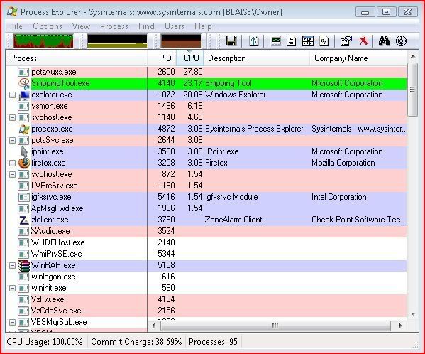This screenshot has height=354, width=425.
Task: Click the procexp.exe process icon
Action: click(24, 129)
